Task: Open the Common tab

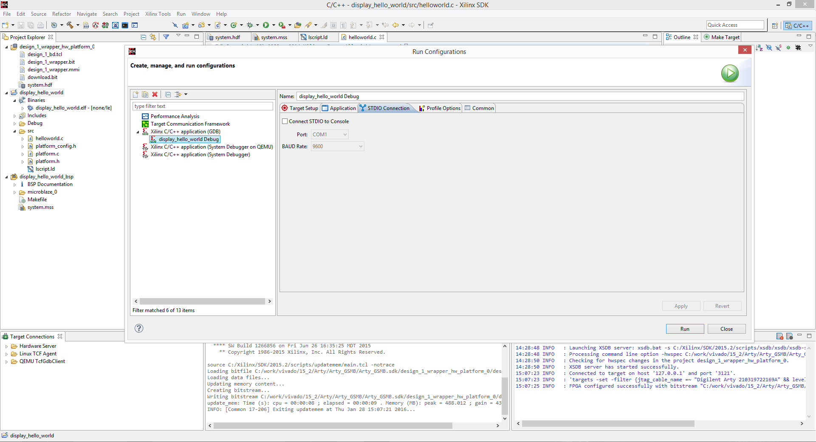Action: (x=480, y=108)
